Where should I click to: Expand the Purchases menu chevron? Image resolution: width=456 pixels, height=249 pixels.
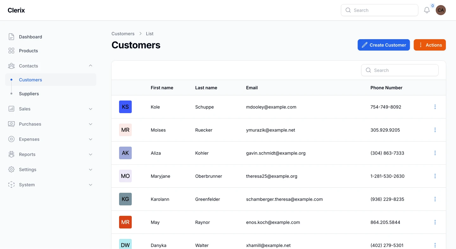coord(91,124)
